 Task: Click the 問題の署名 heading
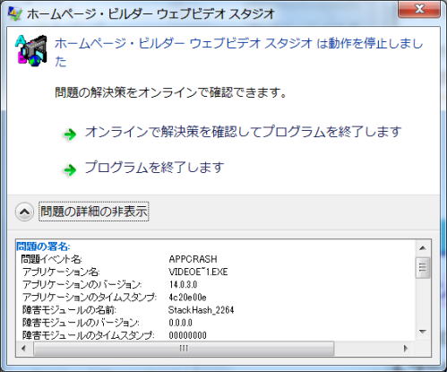pyautogui.click(x=43, y=247)
